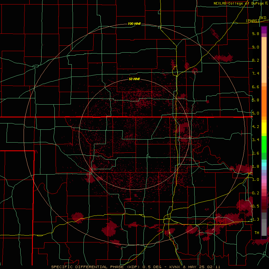269x269 pixels.
Task: Click the [PHAS] product label
Action: 253,21
